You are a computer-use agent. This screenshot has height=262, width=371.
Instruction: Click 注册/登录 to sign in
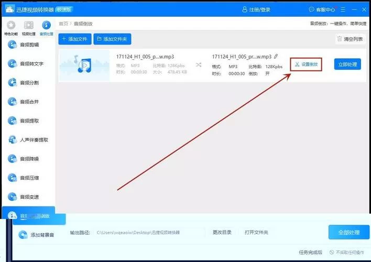256,9
